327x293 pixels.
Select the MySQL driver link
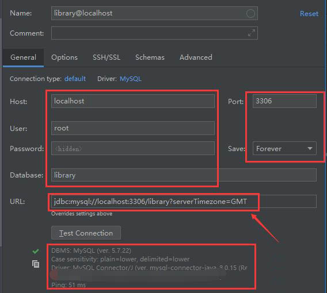(131, 79)
